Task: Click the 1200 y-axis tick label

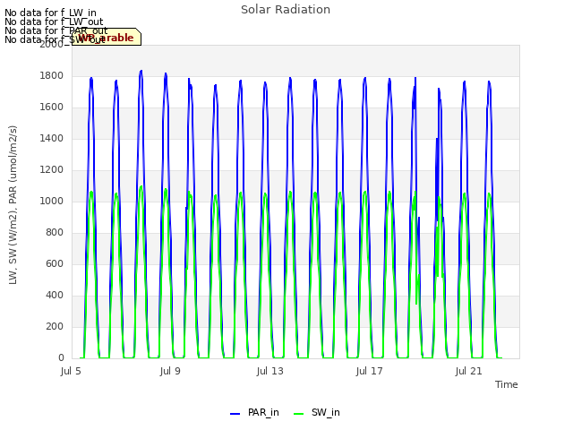Action: tap(52, 170)
